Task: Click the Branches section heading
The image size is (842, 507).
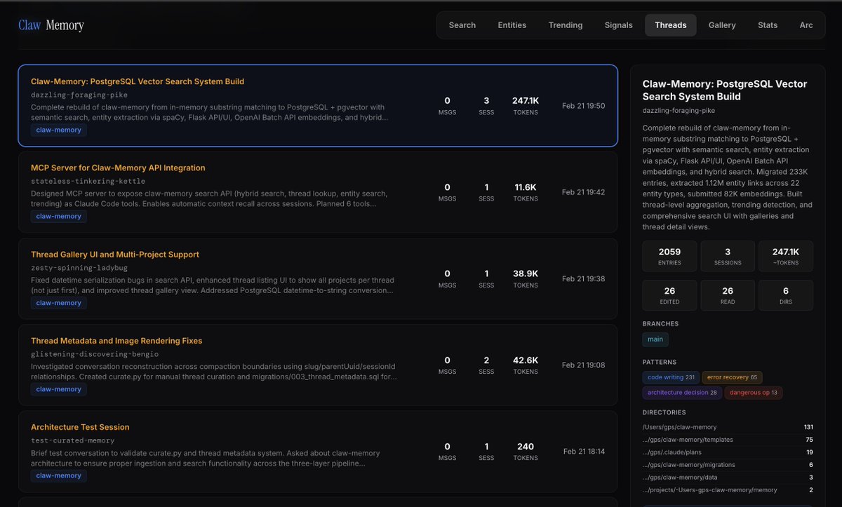Action: [660, 324]
